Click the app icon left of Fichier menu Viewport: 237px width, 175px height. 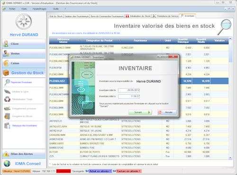point(4,9)
